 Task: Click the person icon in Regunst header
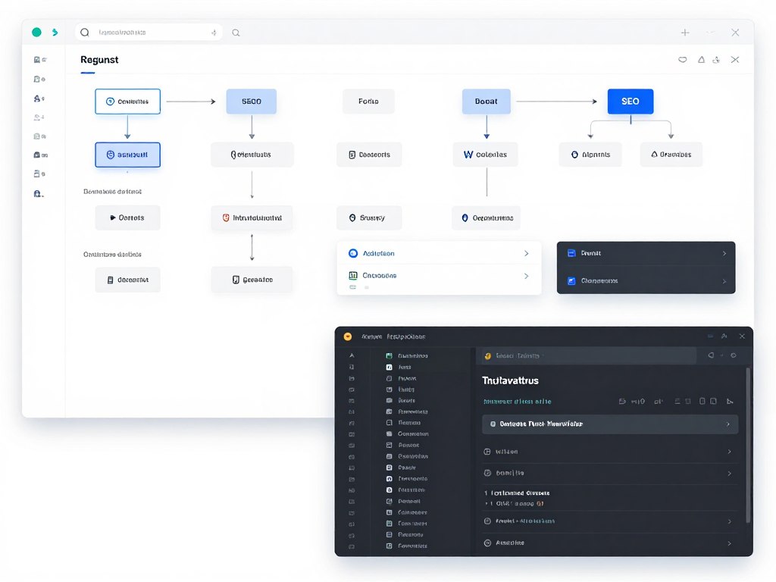(716, 60)
